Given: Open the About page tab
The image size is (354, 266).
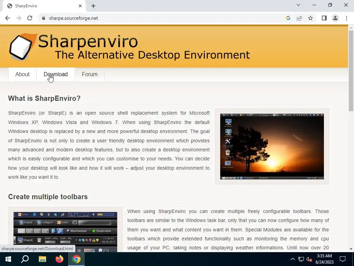Looking at the screenshot, I should coord(22,74).
